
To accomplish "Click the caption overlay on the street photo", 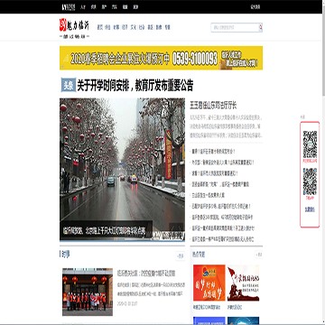I will click(x=106, y=231).
